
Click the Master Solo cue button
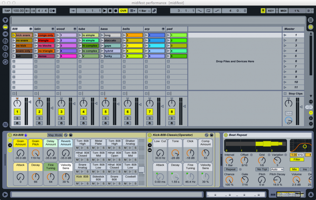point(289,113)
